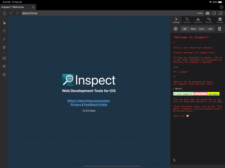Click the 5:41 PM clock in status bar
This screenshot has width=225, height=168.
[x=7, y=2]
